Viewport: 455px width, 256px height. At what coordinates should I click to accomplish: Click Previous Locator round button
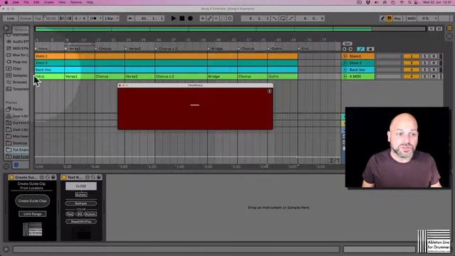coord(344,49)
